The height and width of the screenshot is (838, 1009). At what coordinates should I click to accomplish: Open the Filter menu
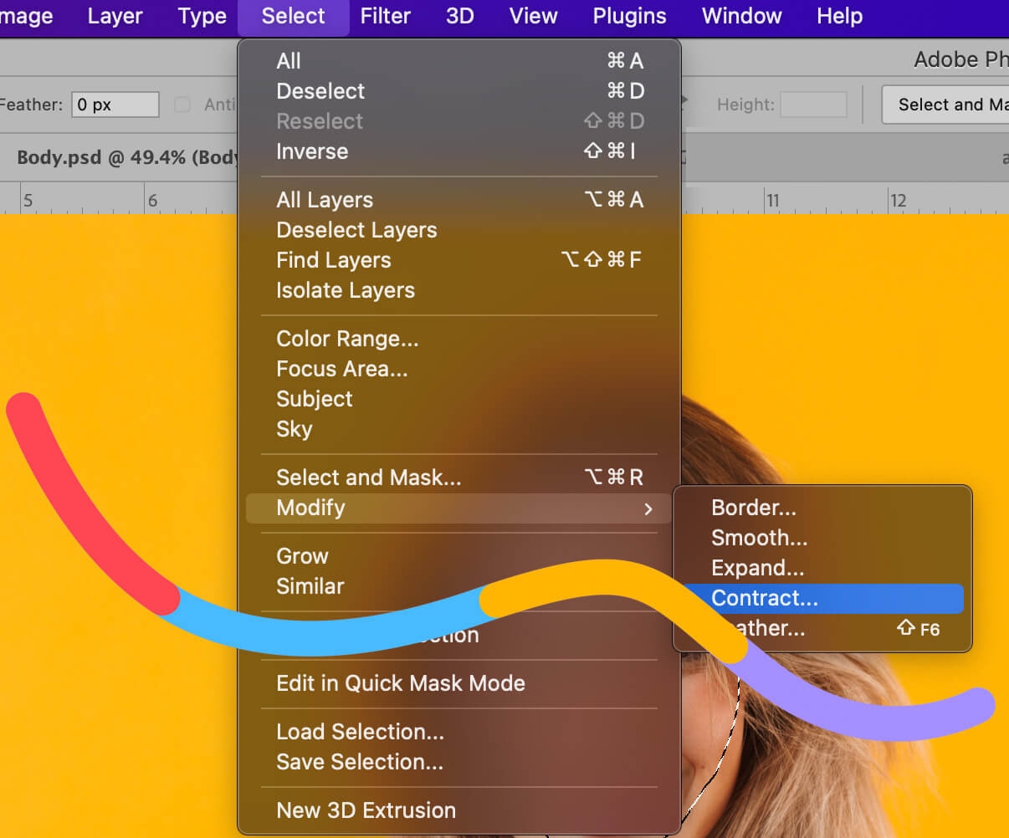click(x=385, y=16)
